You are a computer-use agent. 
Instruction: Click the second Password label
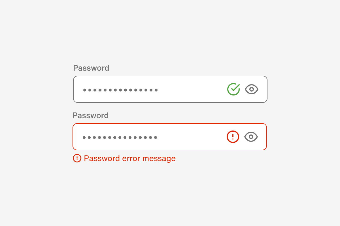(91, 115)
